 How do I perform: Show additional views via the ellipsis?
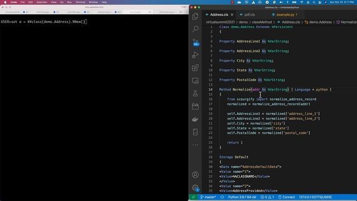point(195,145)
